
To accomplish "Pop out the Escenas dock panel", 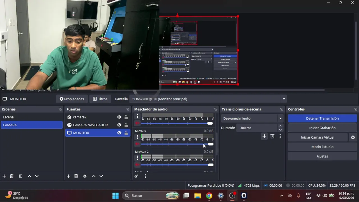I will coord(60,109).
